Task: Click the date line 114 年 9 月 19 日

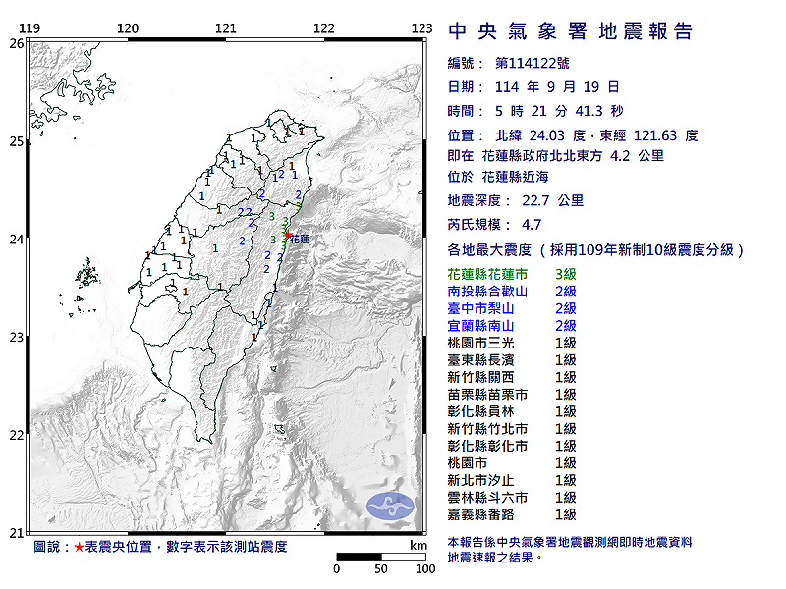Action: [x=557, y=87]
